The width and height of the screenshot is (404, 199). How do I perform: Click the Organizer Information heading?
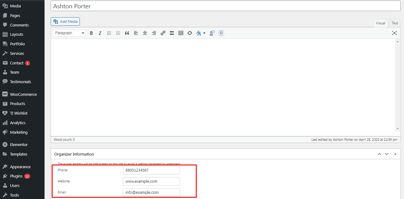[x=74, y=154]
